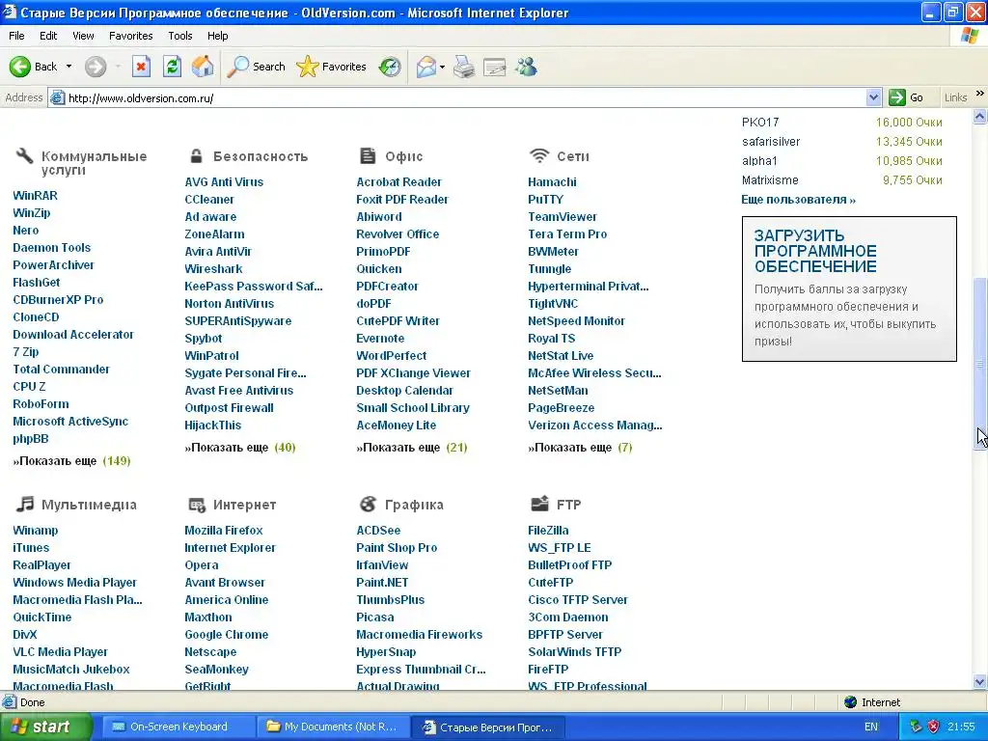Switch to On-Screen Keyboard taskbar button

178,727
